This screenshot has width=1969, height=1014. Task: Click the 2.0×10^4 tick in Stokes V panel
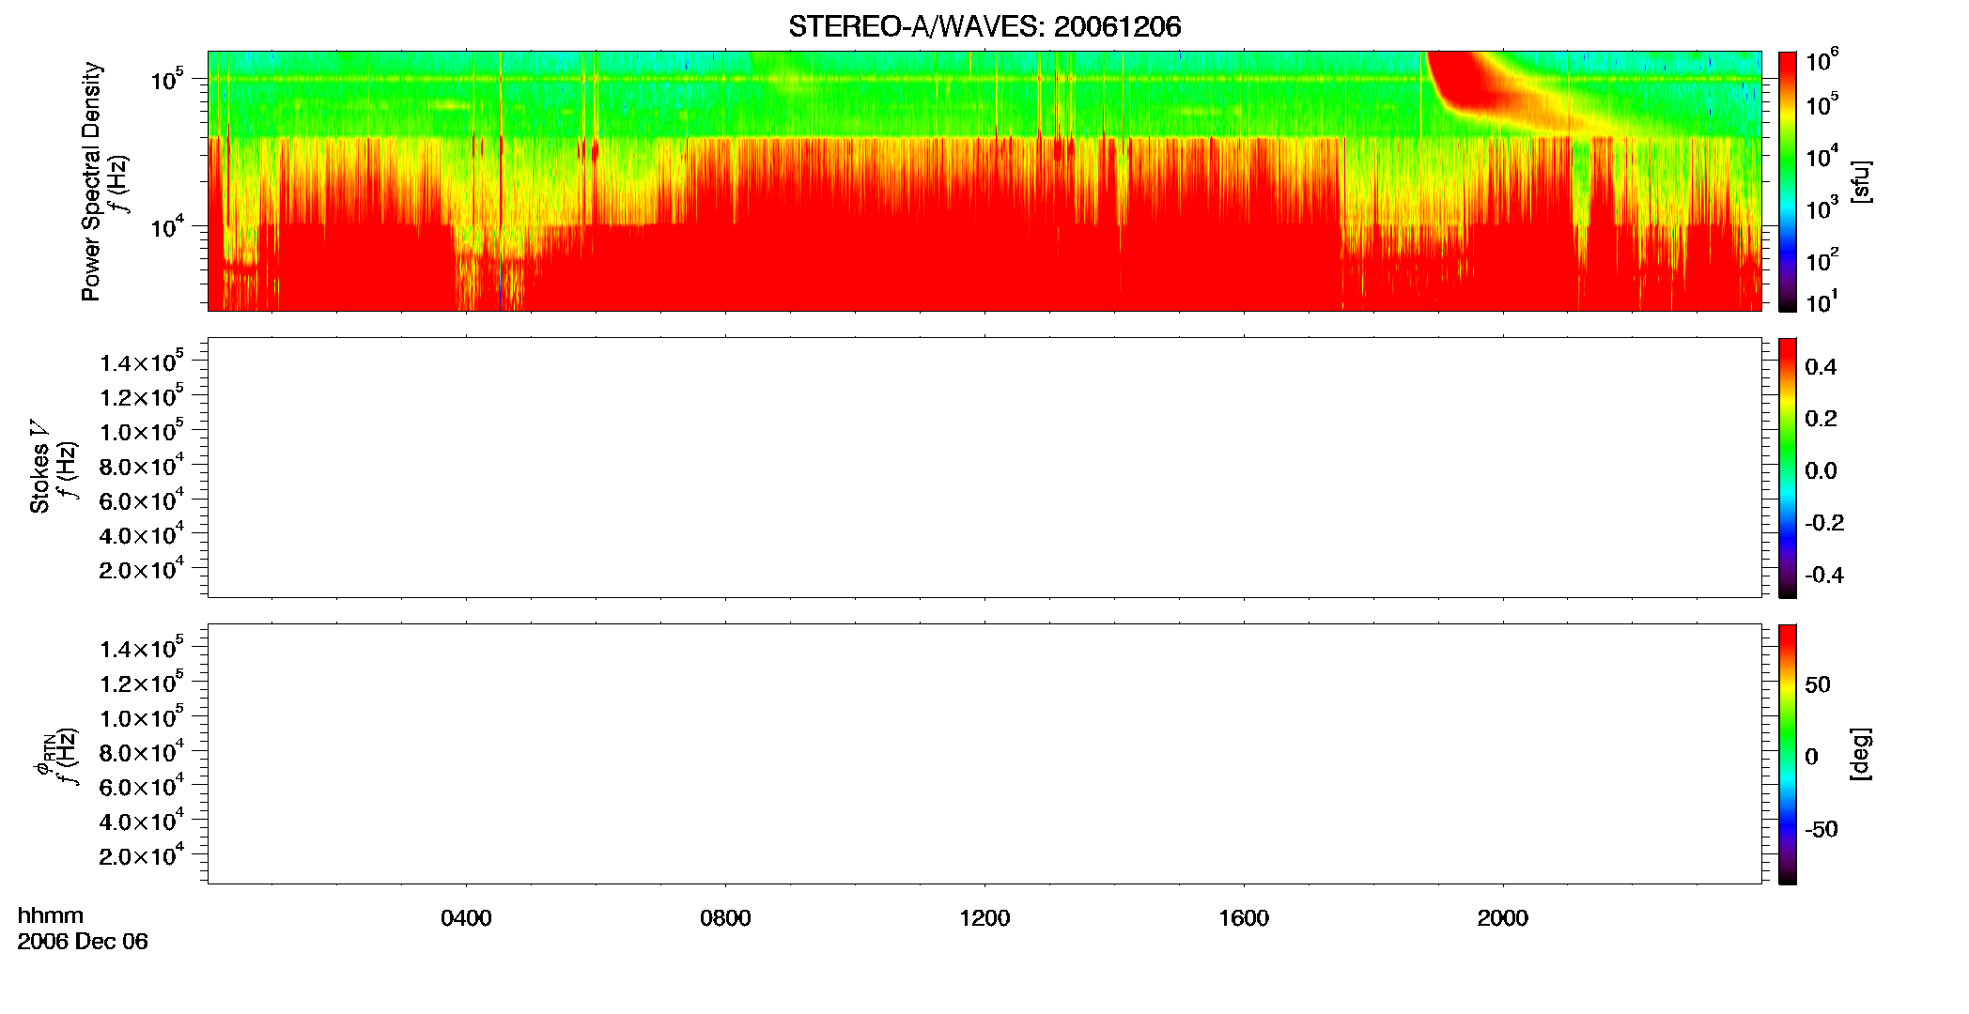pos(142,568)
